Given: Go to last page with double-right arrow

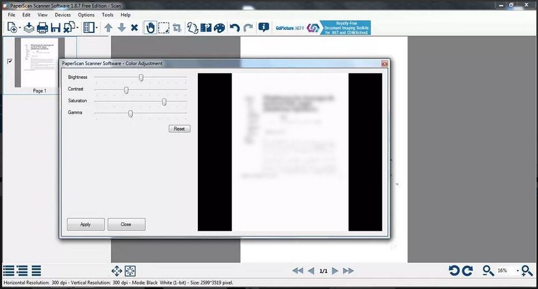Looking at the screenshot, I should [x=348, y=271].
